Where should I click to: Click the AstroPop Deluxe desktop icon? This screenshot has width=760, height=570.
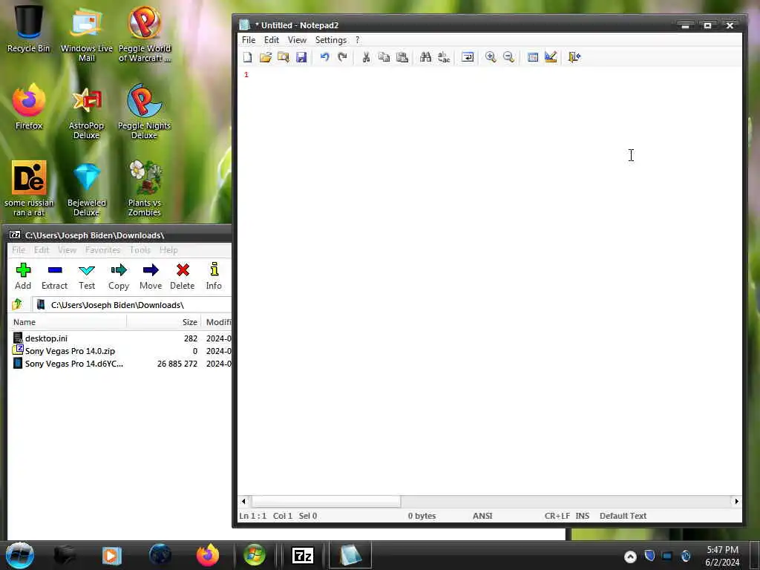click(x=86, y=113)
